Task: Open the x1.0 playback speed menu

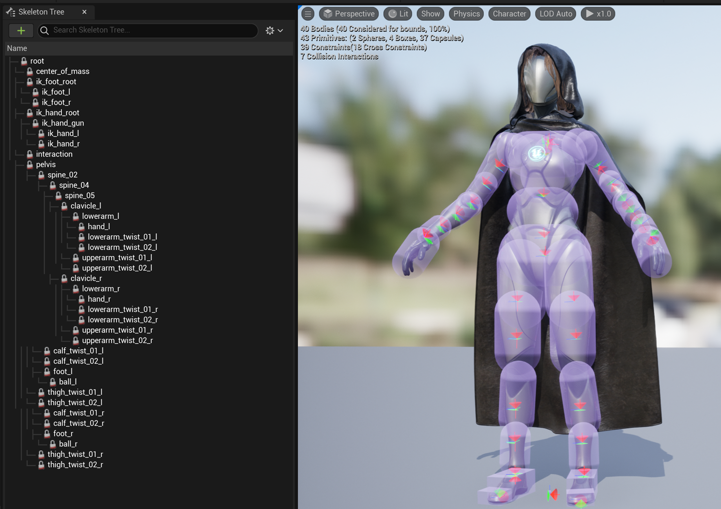Action: [x=598, y=14]
